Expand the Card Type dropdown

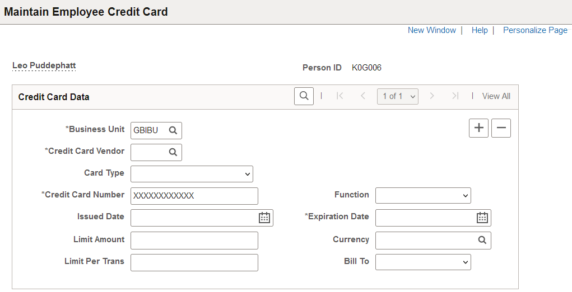tap(192, 174)
